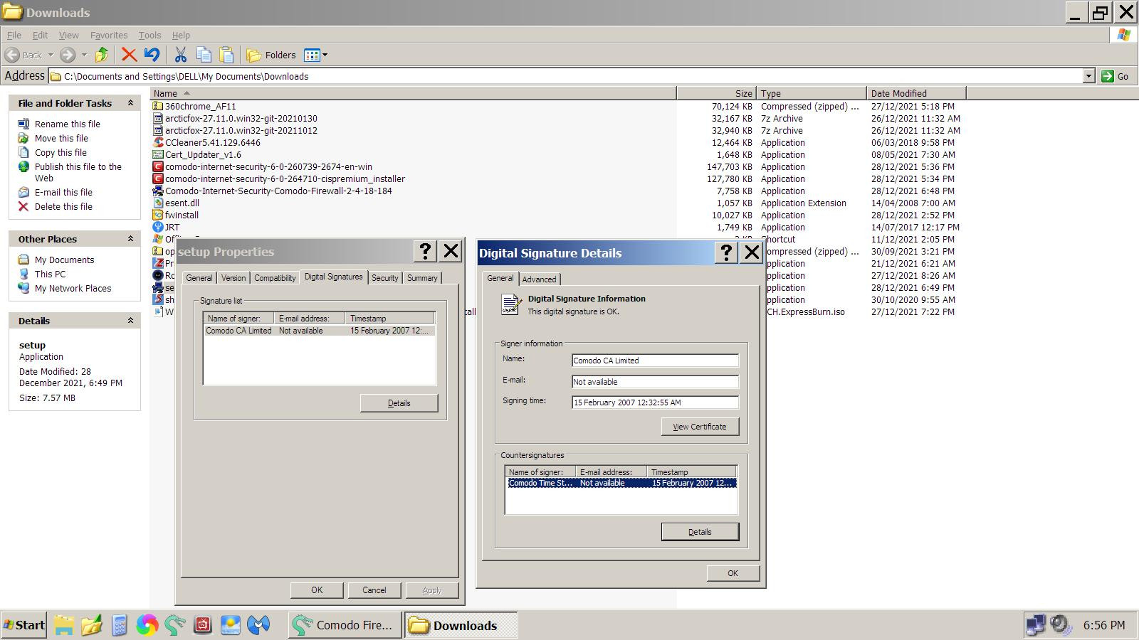Viewport: 1139px width, 640px height.
Task: Select the 360chrome_AF11 zipped file icon
Action: coord(158,106)
